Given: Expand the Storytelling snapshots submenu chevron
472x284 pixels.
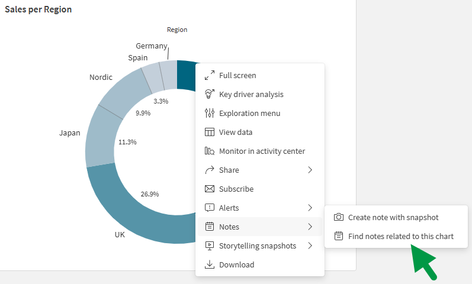Looking at the screenshot, I should pos(310,246).
